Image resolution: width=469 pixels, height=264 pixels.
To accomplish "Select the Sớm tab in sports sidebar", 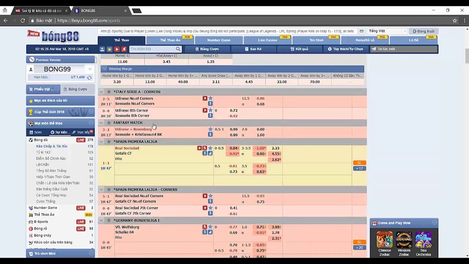I will tap(36, 132).
